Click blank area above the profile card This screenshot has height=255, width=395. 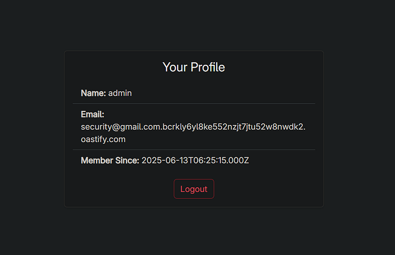point(194,25)
